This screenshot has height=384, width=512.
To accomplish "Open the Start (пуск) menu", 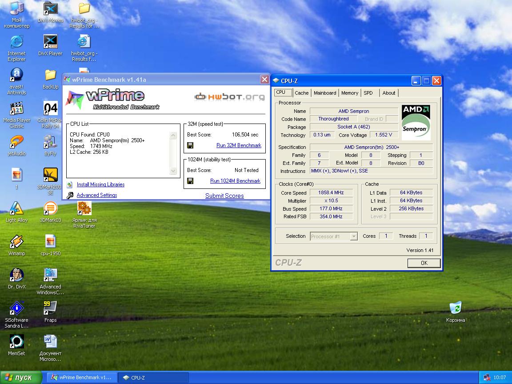I will [x=21, y=377].
